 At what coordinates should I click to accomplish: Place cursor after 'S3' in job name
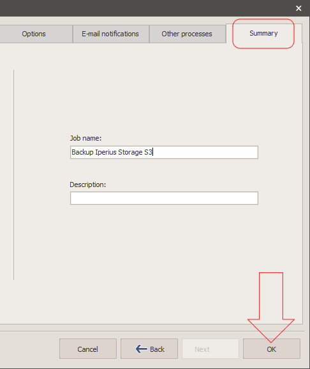[153, 152]
